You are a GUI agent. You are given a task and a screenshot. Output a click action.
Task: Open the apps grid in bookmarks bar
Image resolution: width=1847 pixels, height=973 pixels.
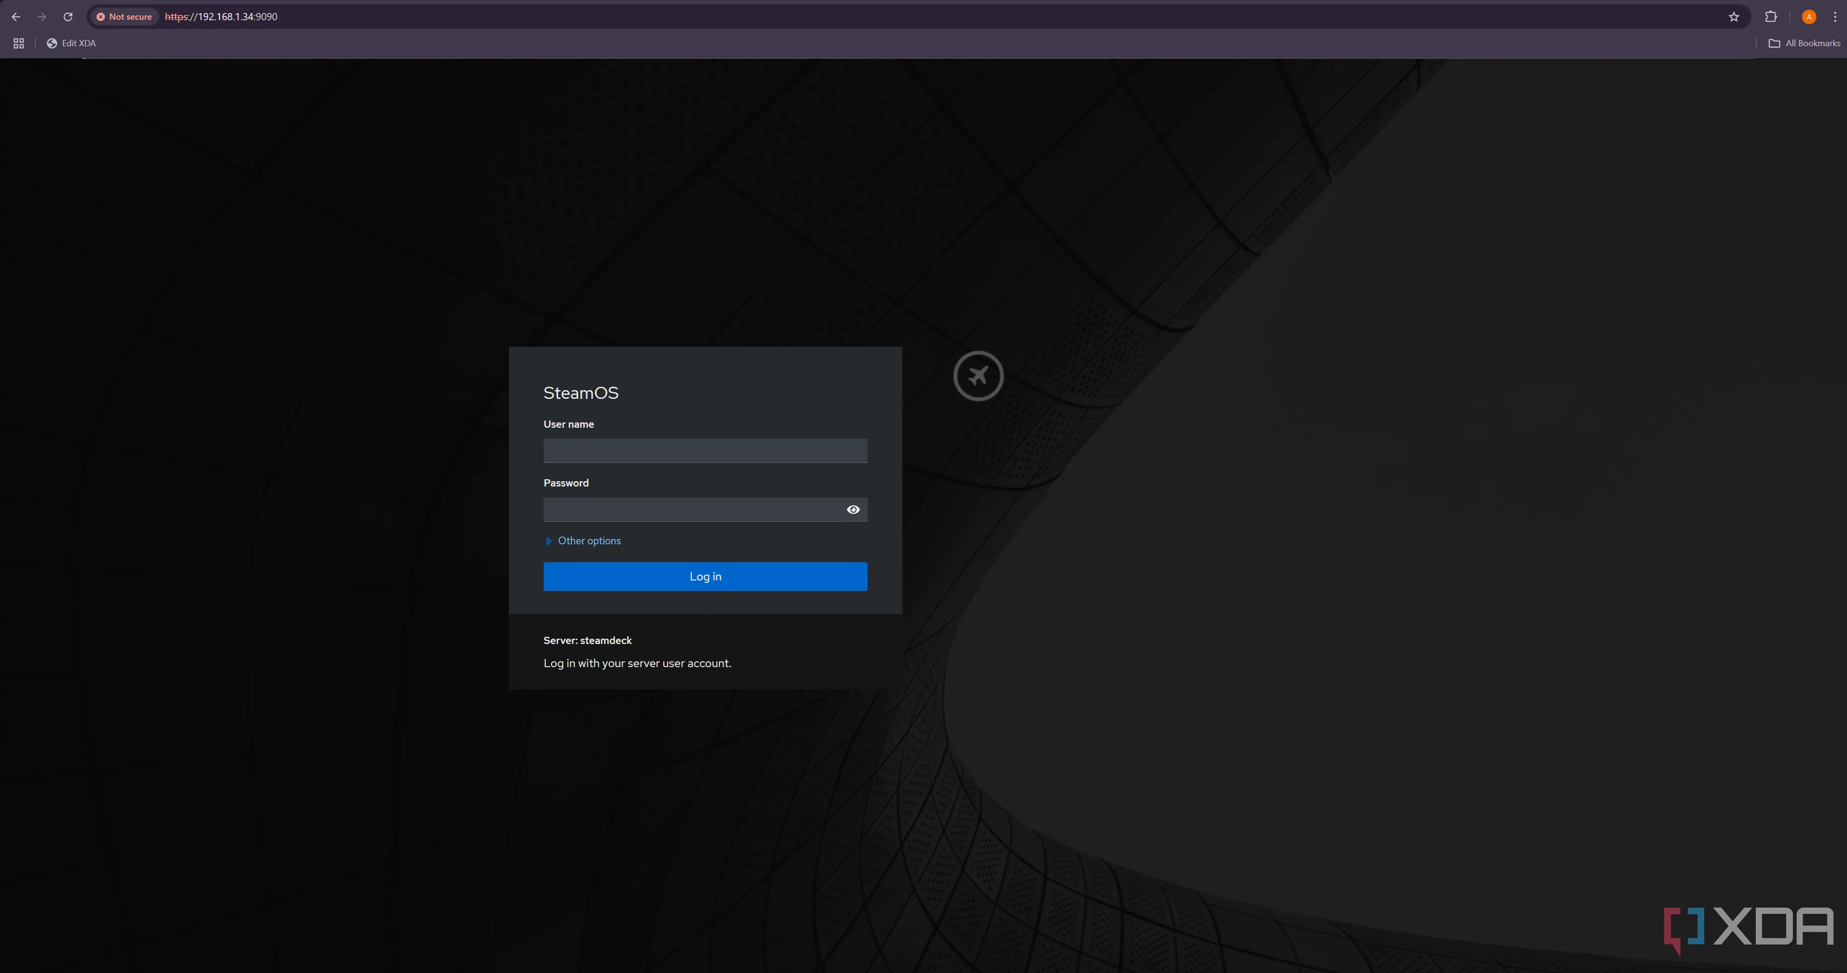click(19, 43)
